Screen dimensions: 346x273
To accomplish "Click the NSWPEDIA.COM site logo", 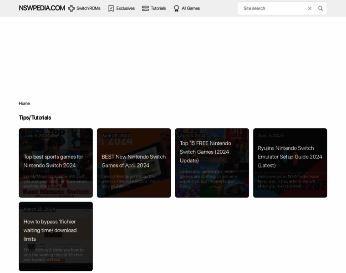I will pos(42,8).
